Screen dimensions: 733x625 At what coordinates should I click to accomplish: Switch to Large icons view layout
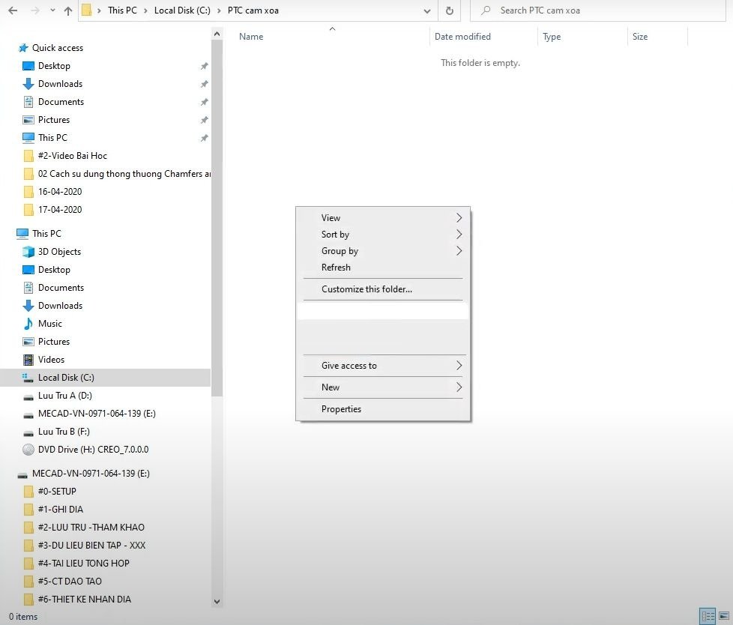(724, 616)
